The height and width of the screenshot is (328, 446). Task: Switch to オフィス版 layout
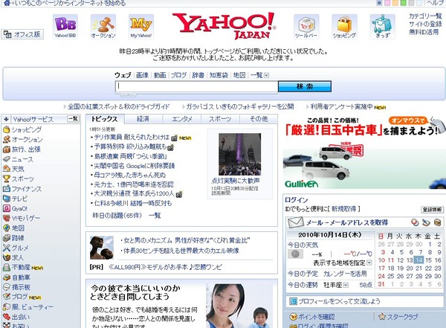point(22,34)
